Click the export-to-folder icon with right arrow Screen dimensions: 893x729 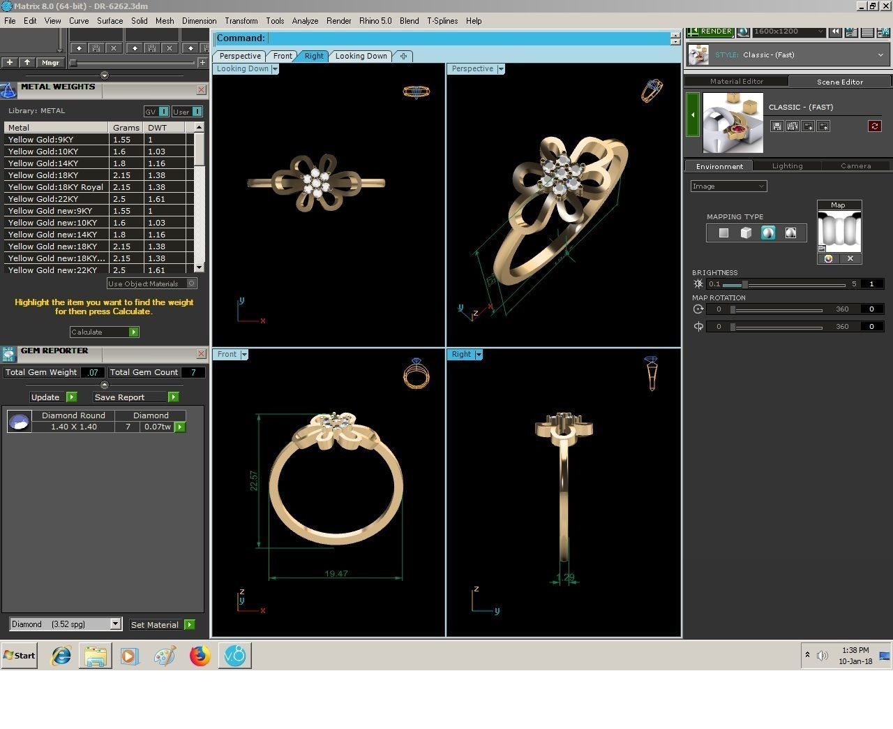[808, 126]
